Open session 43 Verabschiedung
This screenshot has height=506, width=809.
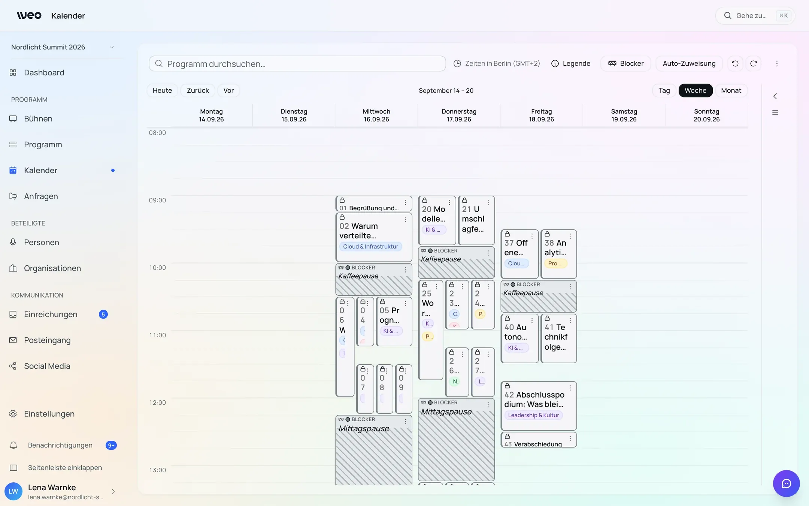(x=539, y=440)
